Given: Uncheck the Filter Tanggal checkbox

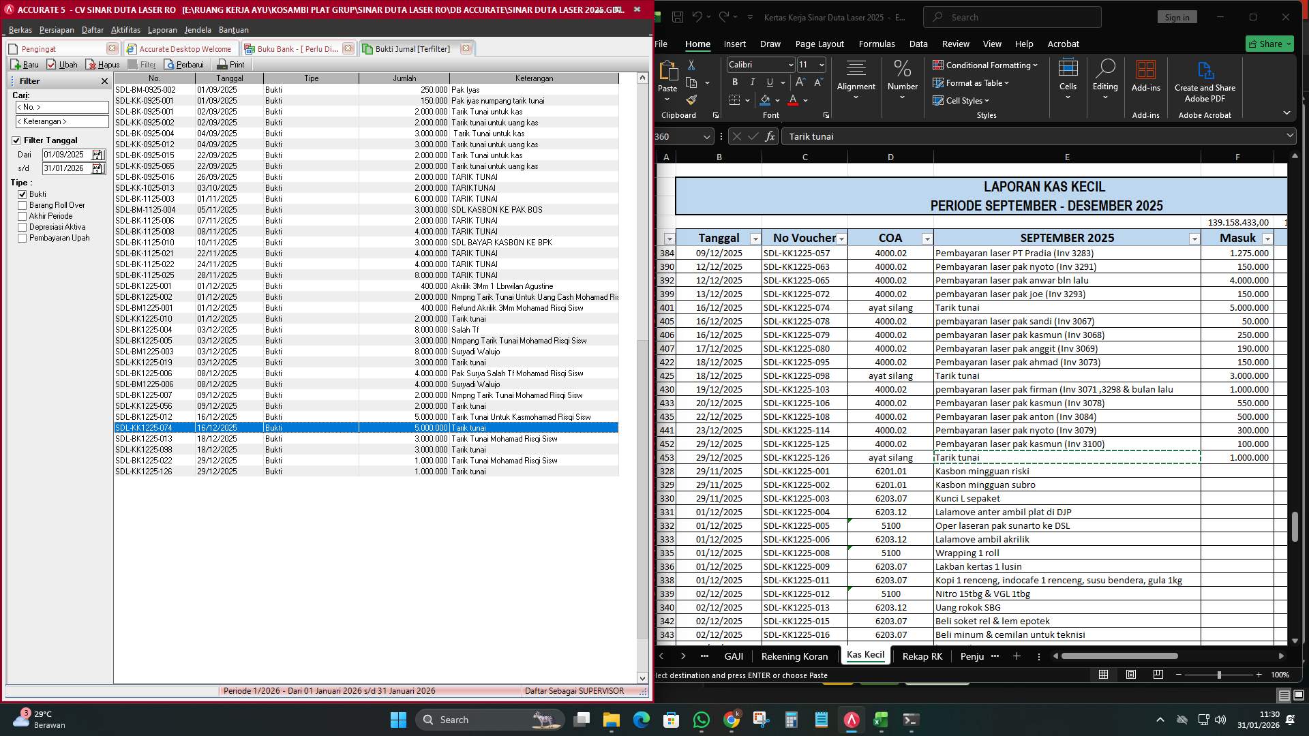Looking at the screenshot, I should [x=16, y=140].
